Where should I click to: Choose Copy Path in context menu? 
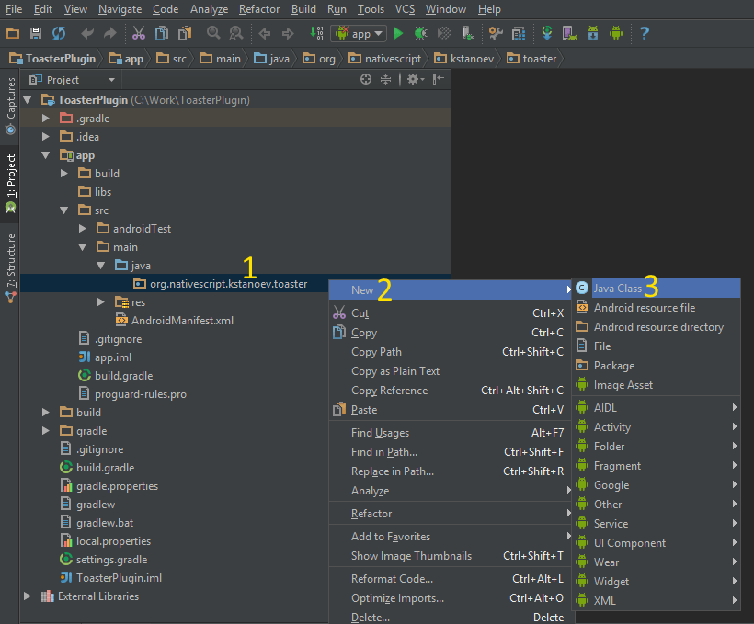(x=376, y=352)
